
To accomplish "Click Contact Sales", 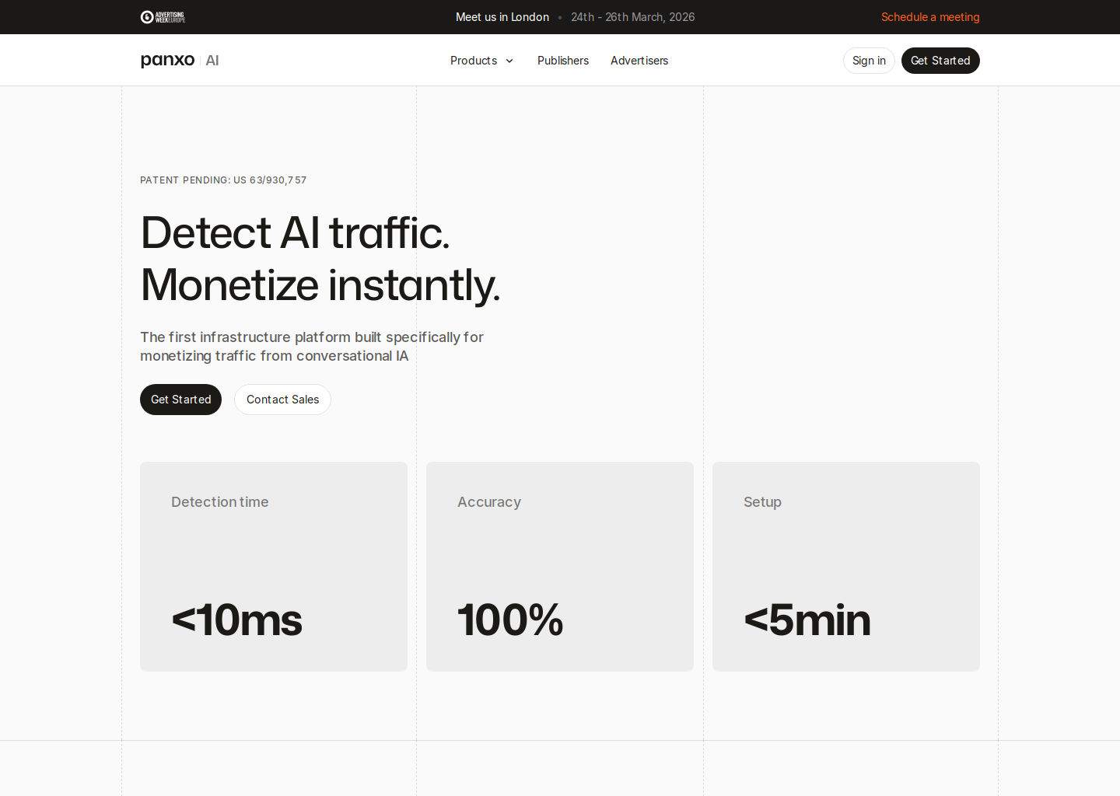I will pos(282,400).
